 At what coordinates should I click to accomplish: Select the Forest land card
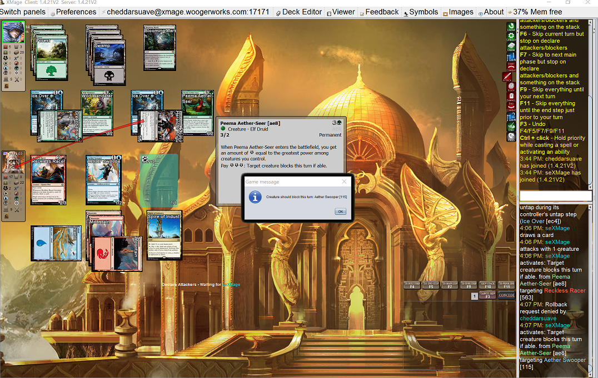click(52, 58)
